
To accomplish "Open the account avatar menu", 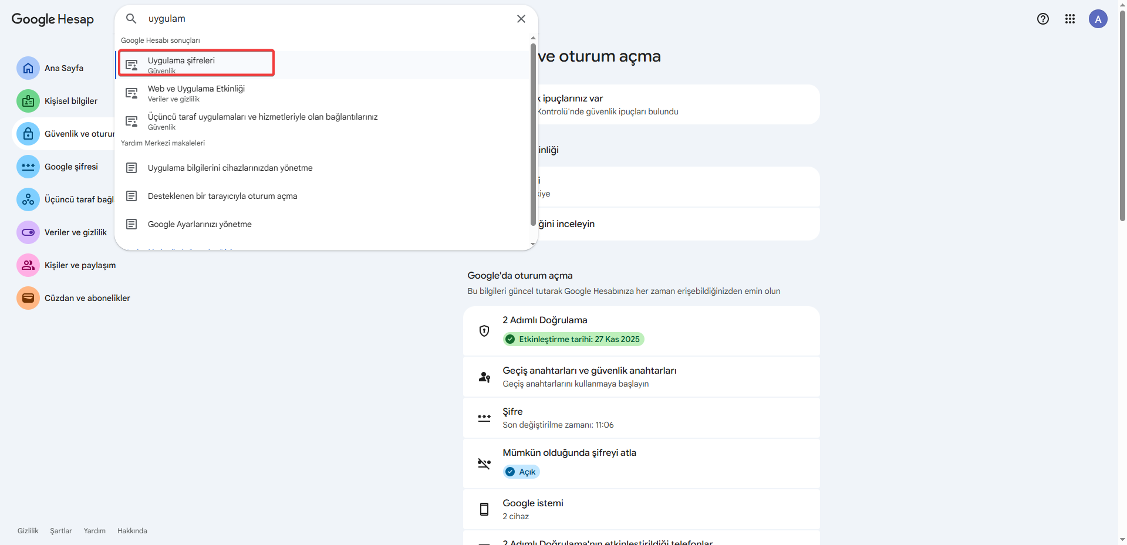I will point(1098,19).
